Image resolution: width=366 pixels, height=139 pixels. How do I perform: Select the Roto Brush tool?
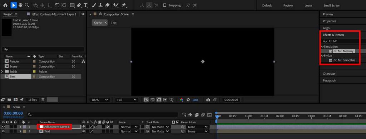(115, 5)
